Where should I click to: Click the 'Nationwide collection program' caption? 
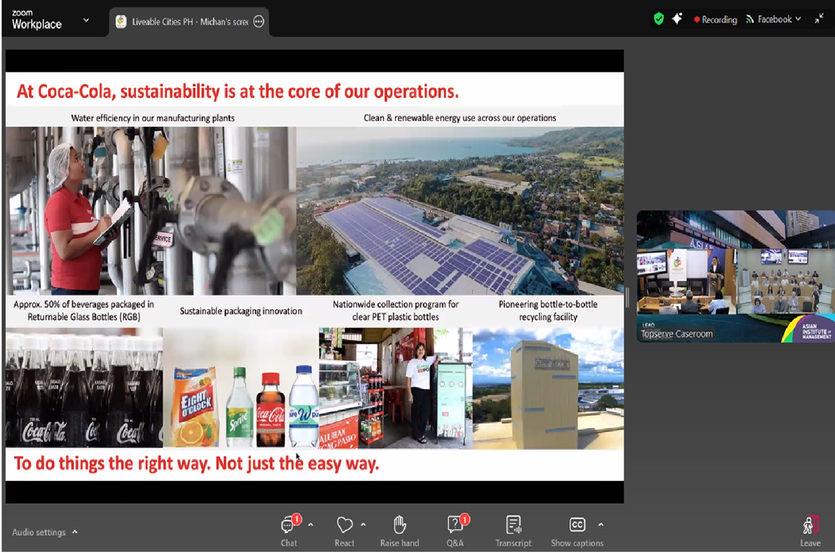(396, 311)
